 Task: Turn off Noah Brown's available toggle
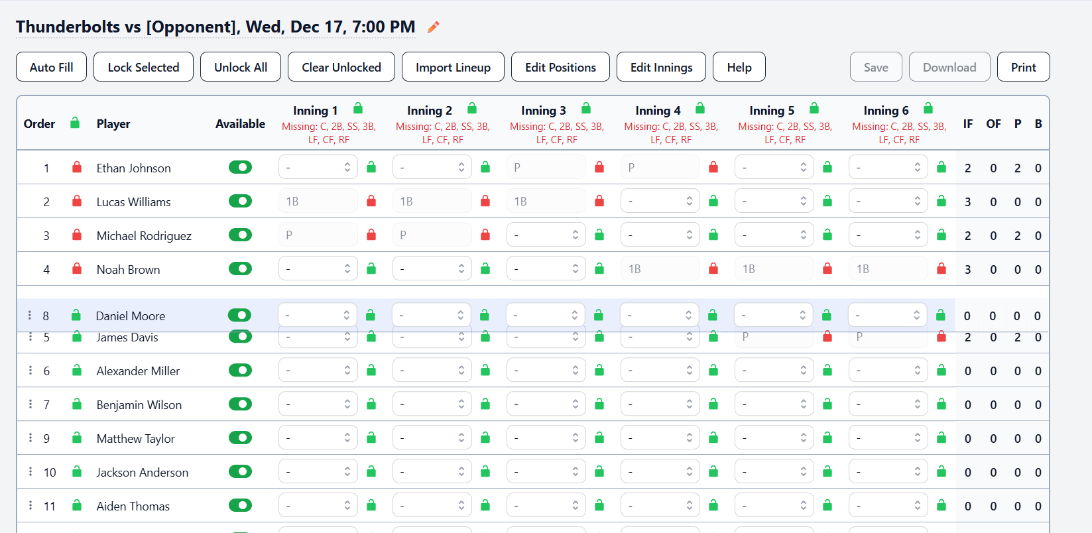pyautogui.click(x=240, y=268)
